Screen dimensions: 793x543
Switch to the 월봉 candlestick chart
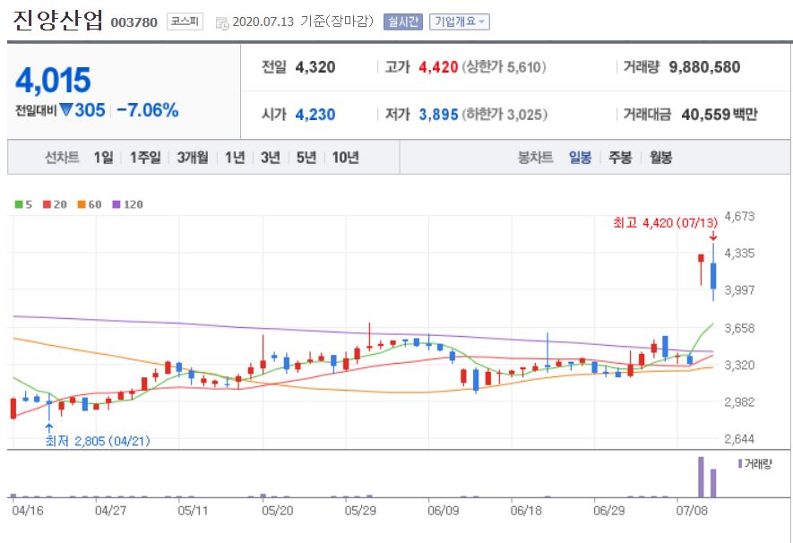[x=660, y=157]
